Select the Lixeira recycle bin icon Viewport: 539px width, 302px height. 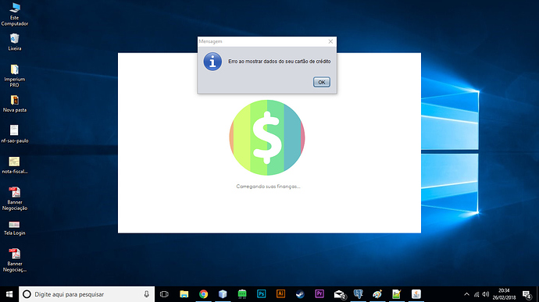point(14,42)
